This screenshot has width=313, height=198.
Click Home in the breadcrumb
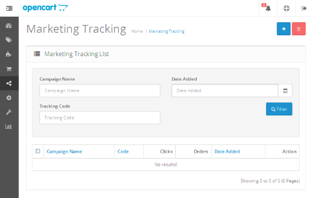tap(137, 31)
